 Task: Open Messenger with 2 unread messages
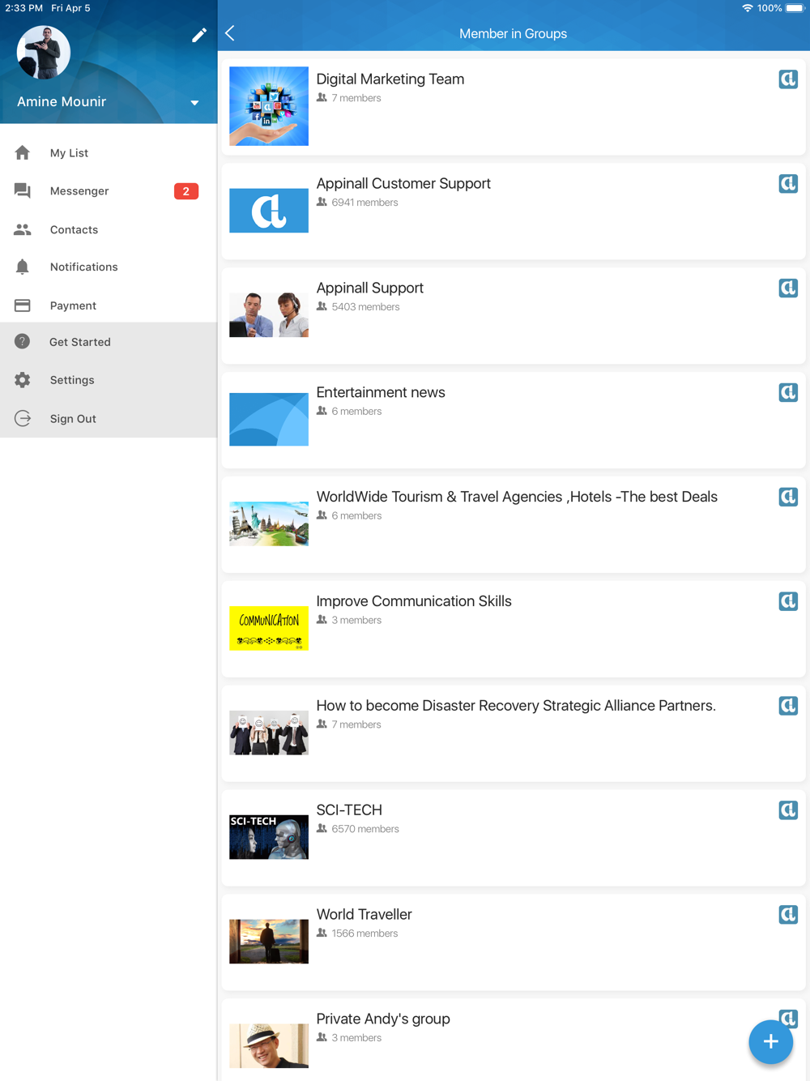click(79, 191)
